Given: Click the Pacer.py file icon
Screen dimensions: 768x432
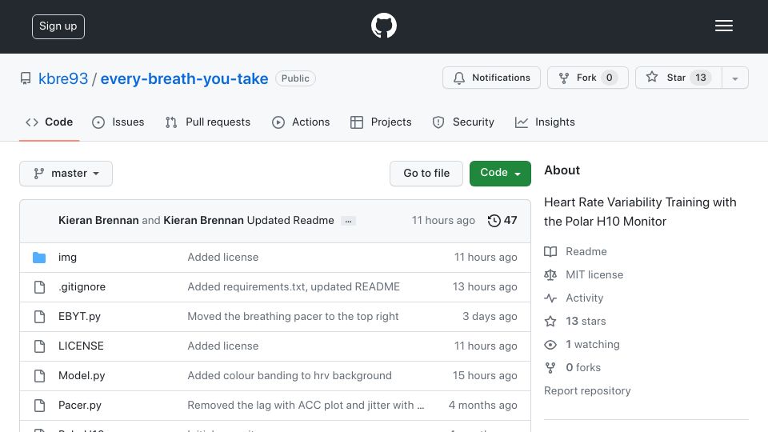Looking at the screenshot, I should pos(39,406).
